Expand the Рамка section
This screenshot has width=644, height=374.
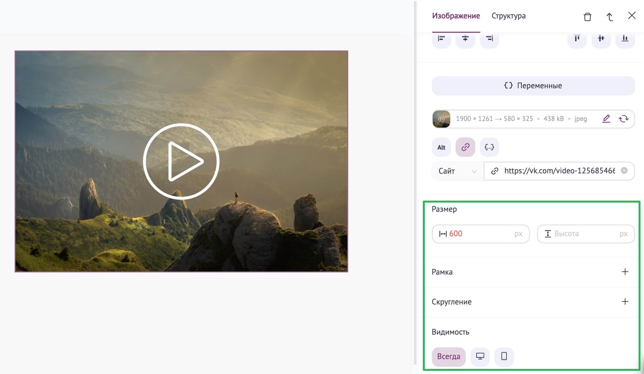[x=625, y=271]
